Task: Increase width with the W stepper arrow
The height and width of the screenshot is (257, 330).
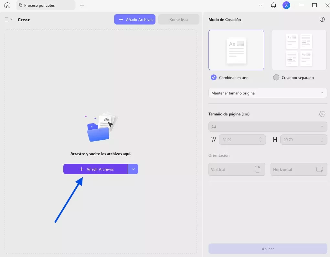Action: tap(261, 138)
